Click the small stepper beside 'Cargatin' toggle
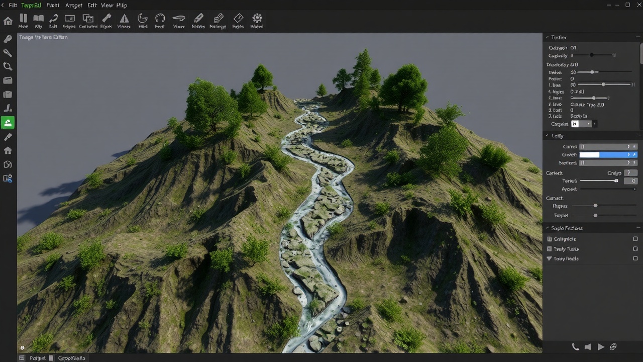The image size is (643, 362). (x=595, y=124)
